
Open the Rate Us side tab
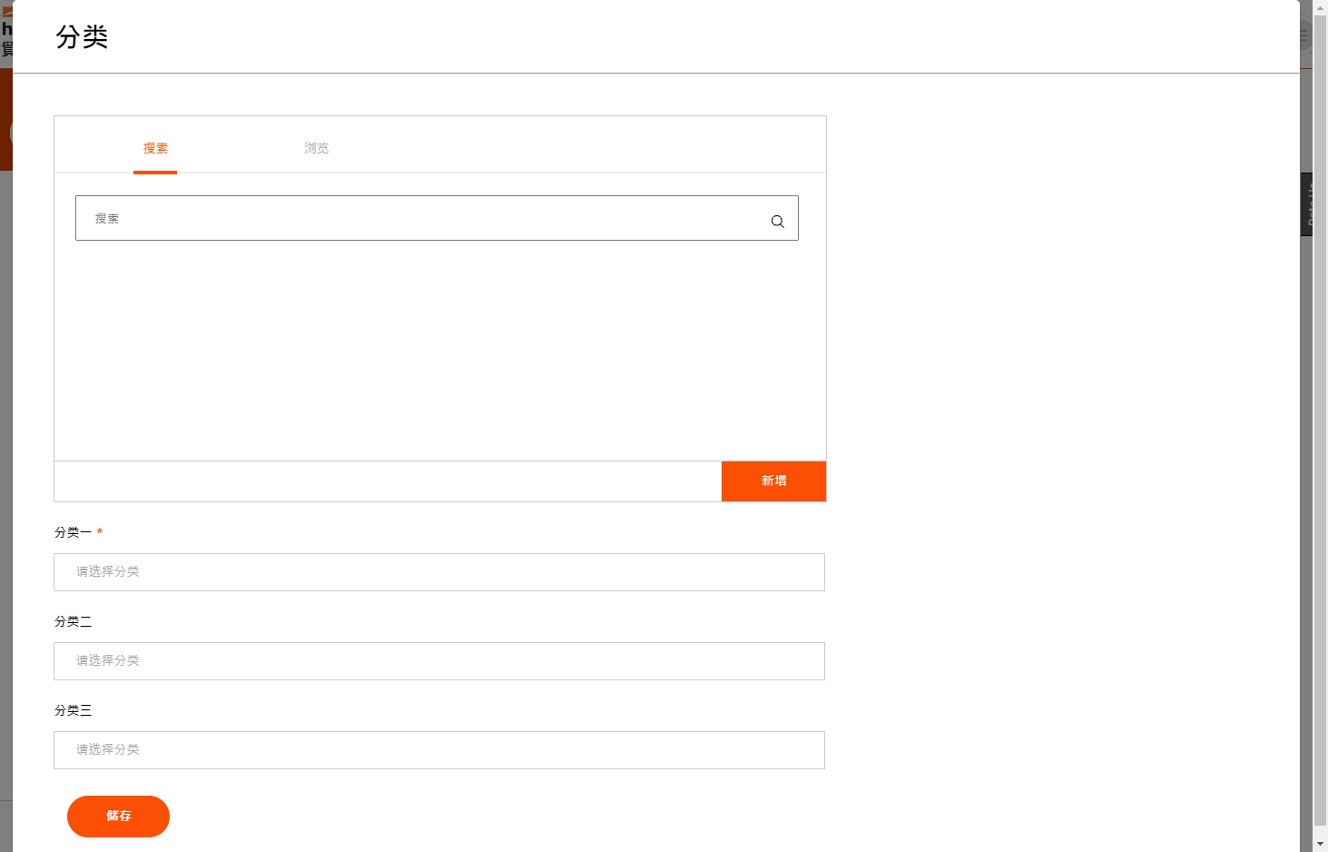(1307, 204)
